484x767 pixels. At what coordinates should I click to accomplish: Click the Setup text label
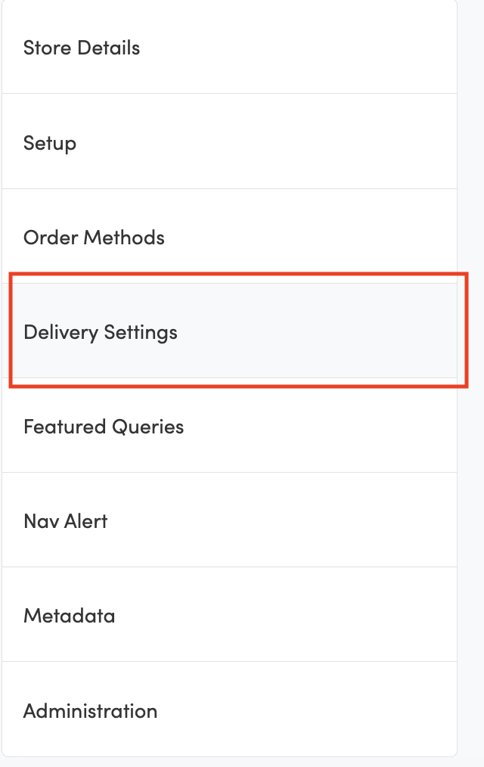[x=50, y=143]
